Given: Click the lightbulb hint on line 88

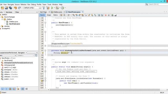Looking at the screenshot, I should pos(43,53).
